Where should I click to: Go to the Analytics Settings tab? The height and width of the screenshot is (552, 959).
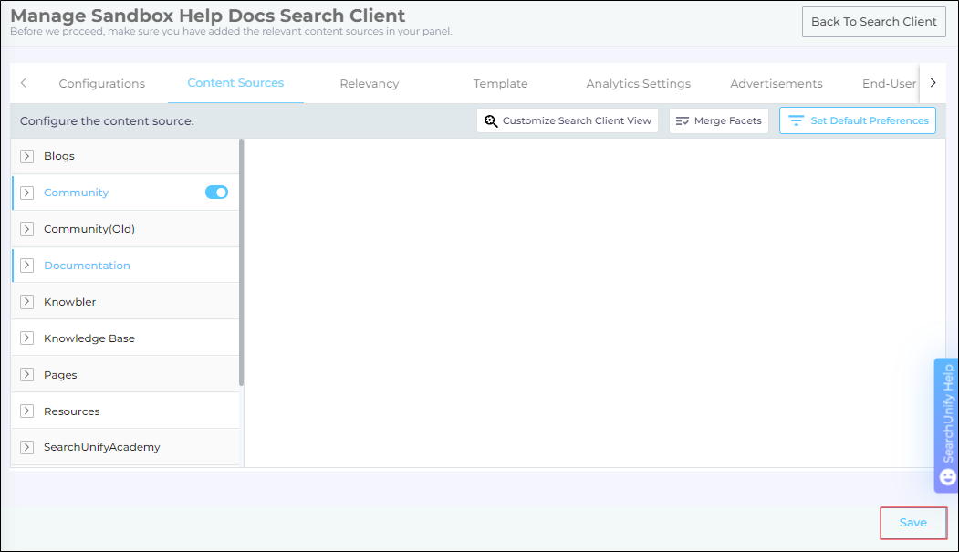click(638, 84)
